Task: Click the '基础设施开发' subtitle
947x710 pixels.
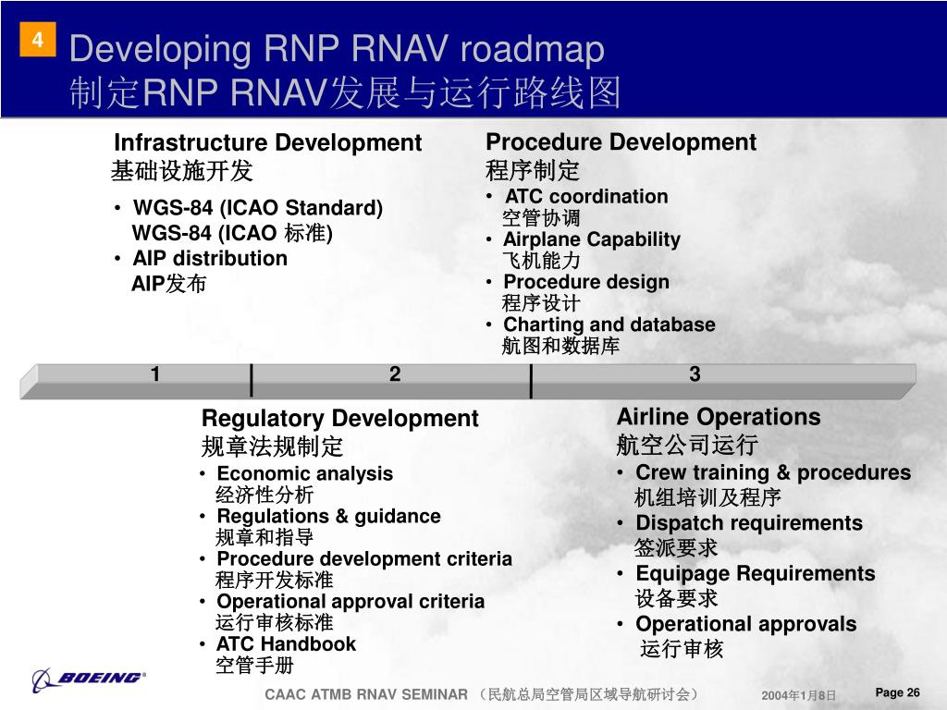Action: 182,171
